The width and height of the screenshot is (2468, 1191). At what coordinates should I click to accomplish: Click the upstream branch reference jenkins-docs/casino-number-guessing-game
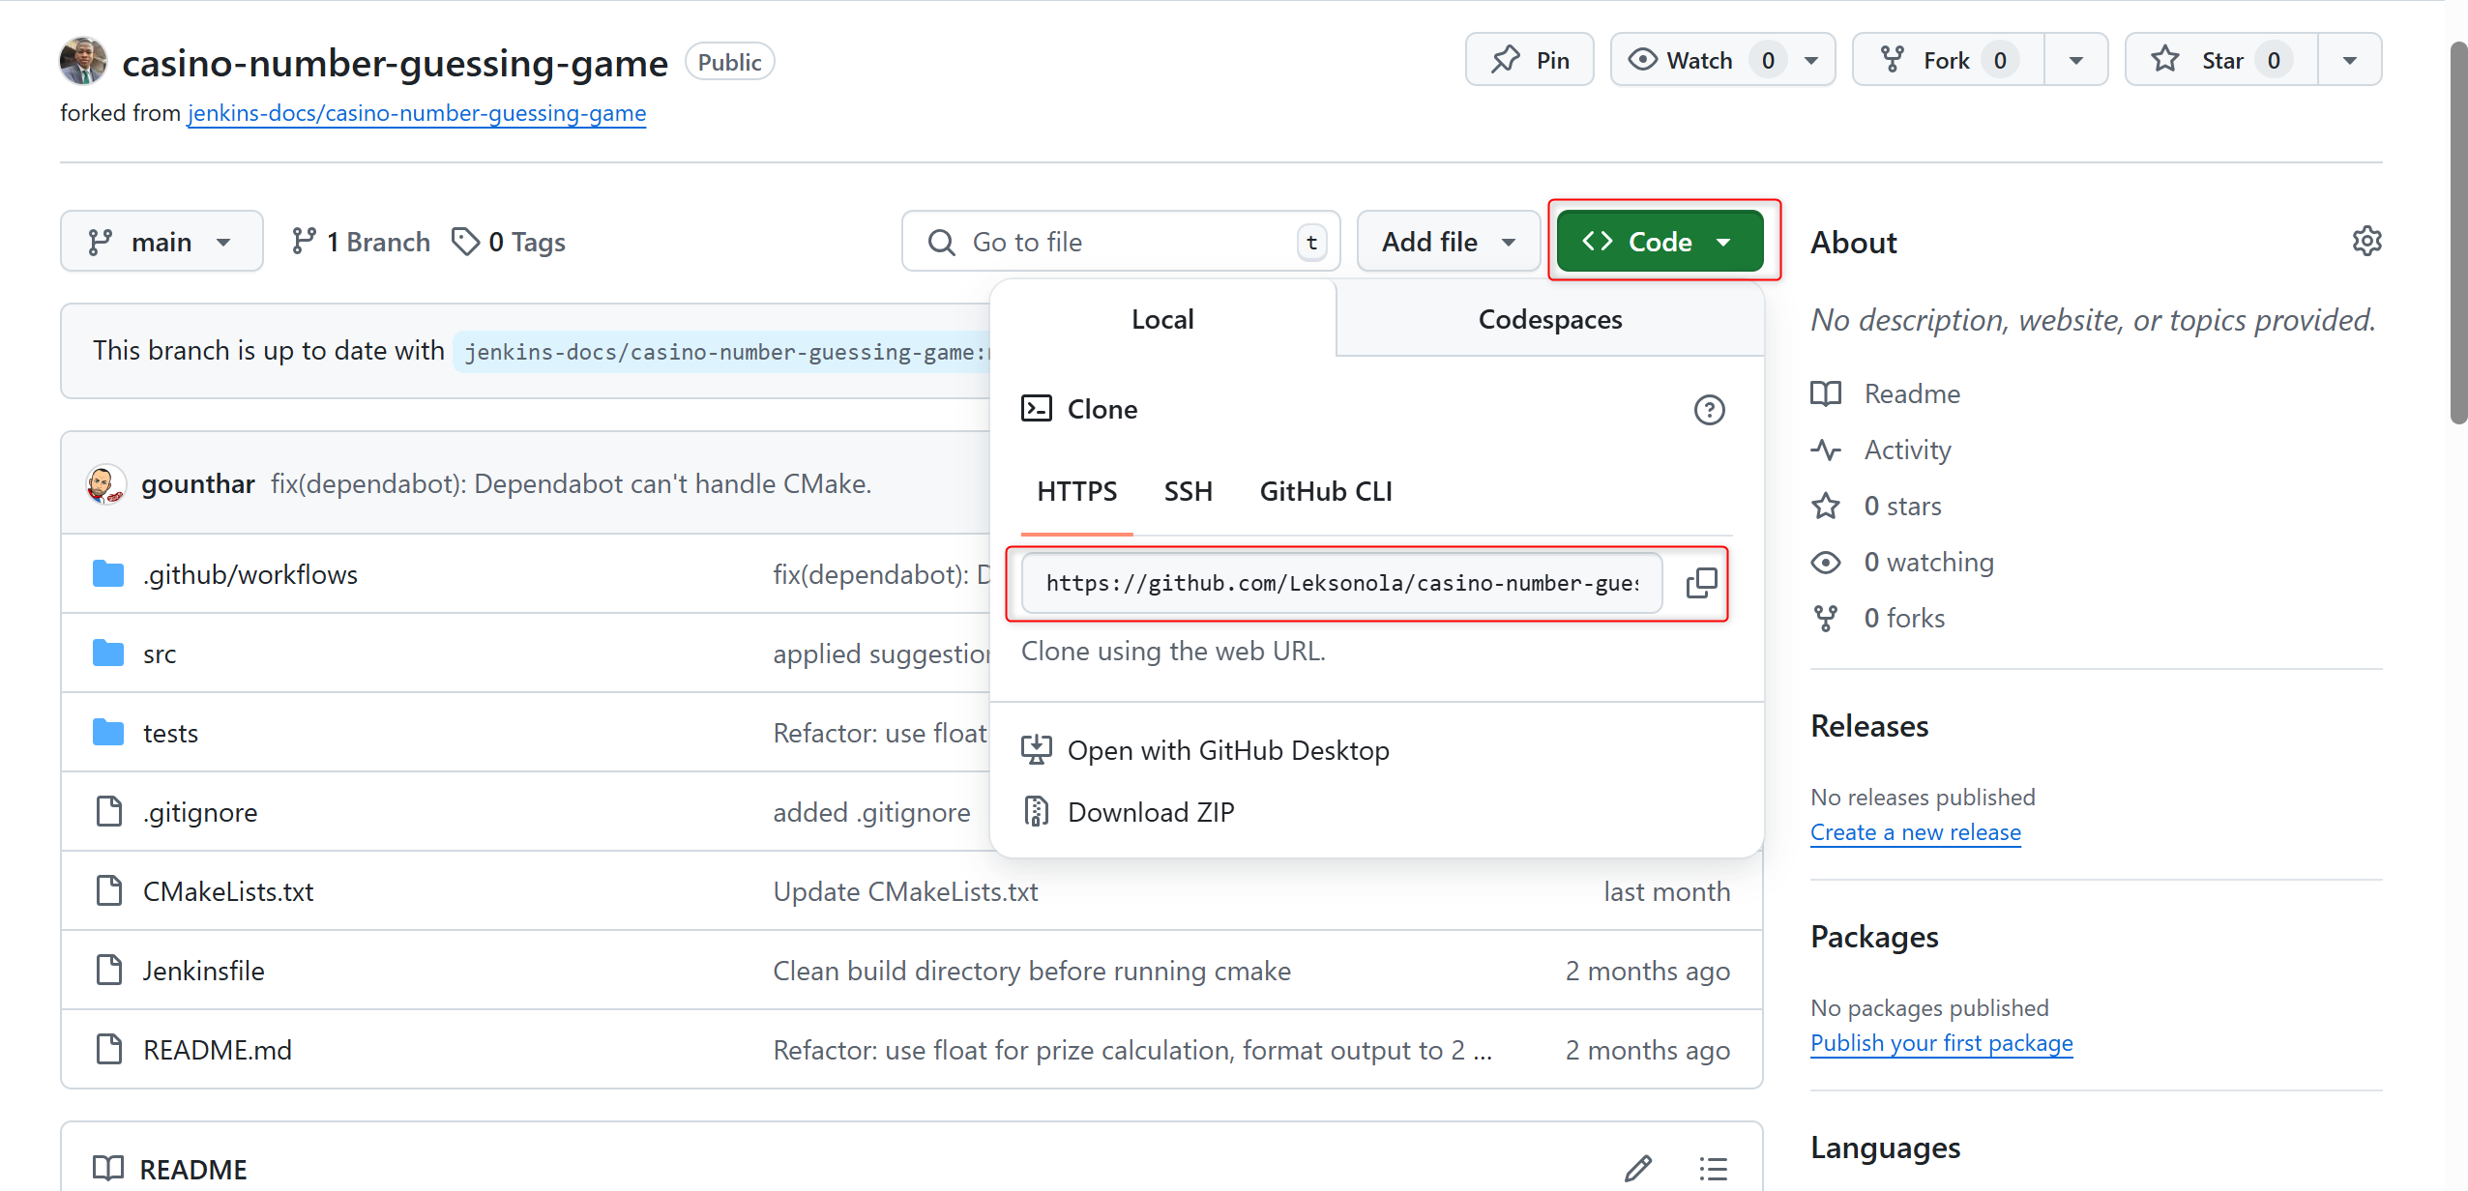coord(721,352)
